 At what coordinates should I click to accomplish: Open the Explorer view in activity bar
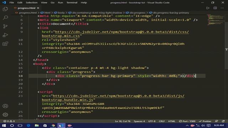pyautogui.click(x=5, y=9)
